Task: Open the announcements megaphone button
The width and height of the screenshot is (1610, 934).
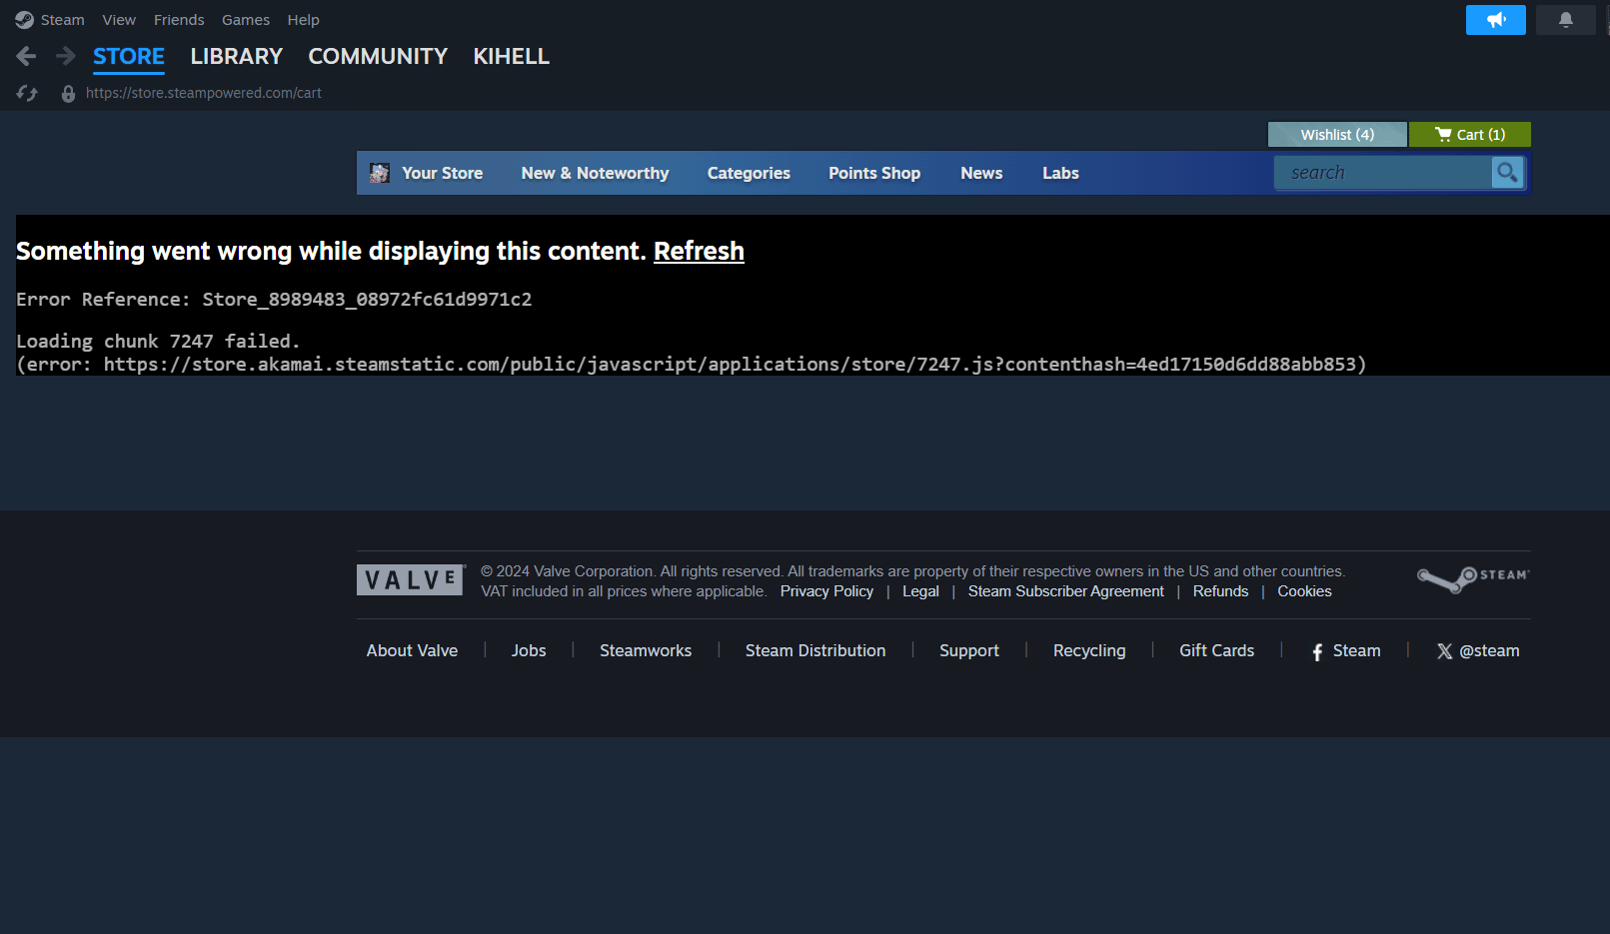Action: click(1495, 20)
